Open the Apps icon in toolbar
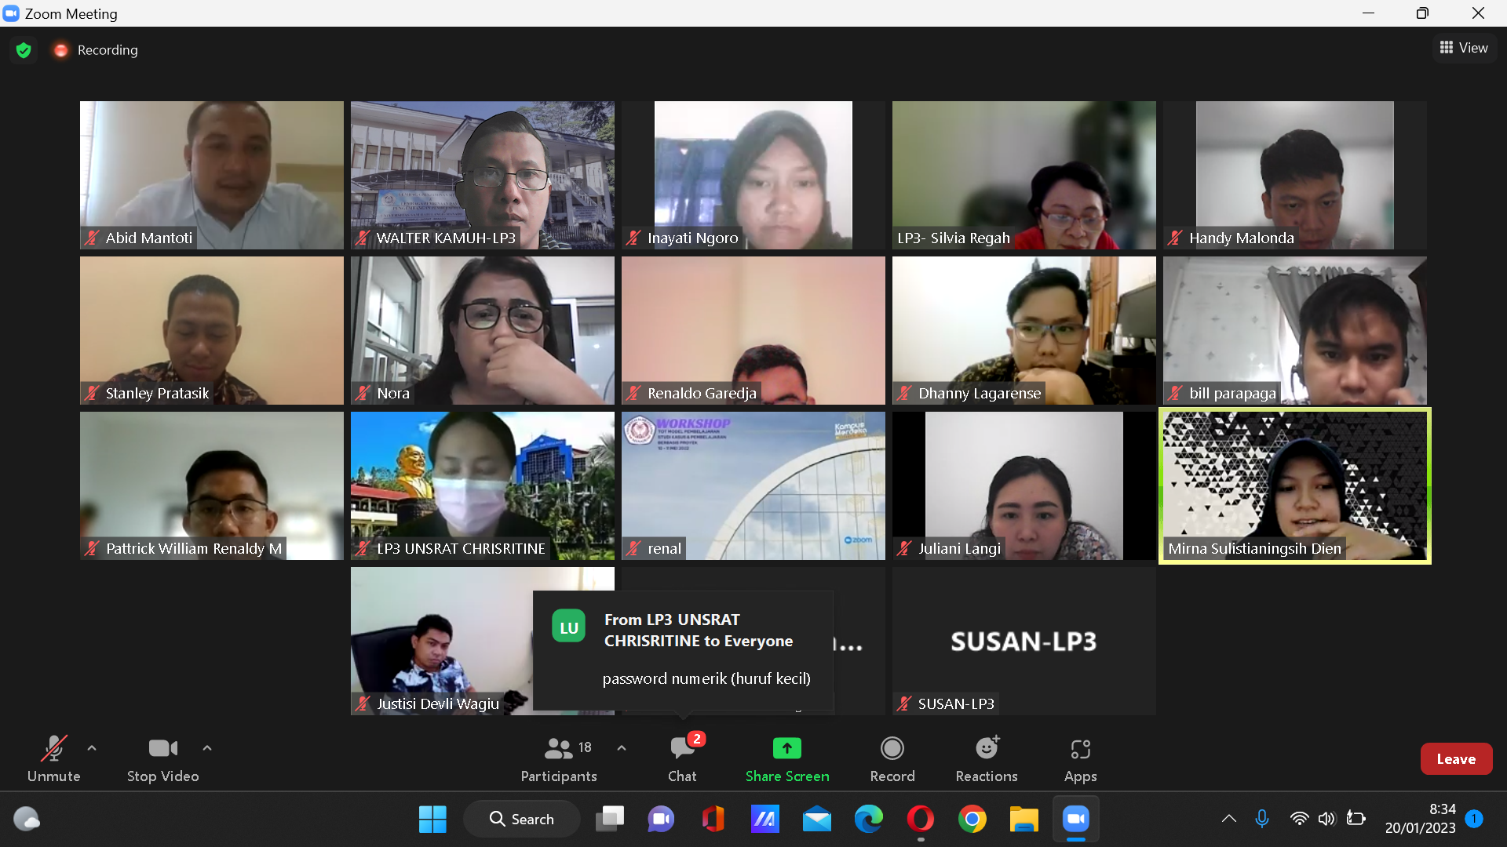 point(1080,749)
